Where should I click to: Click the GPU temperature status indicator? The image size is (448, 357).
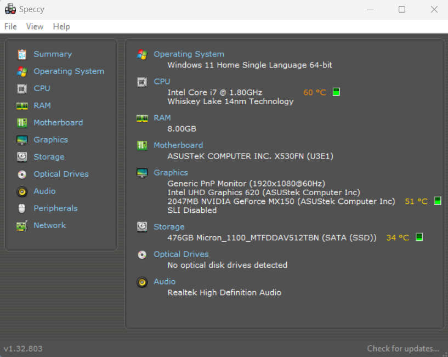pos(438,201)
